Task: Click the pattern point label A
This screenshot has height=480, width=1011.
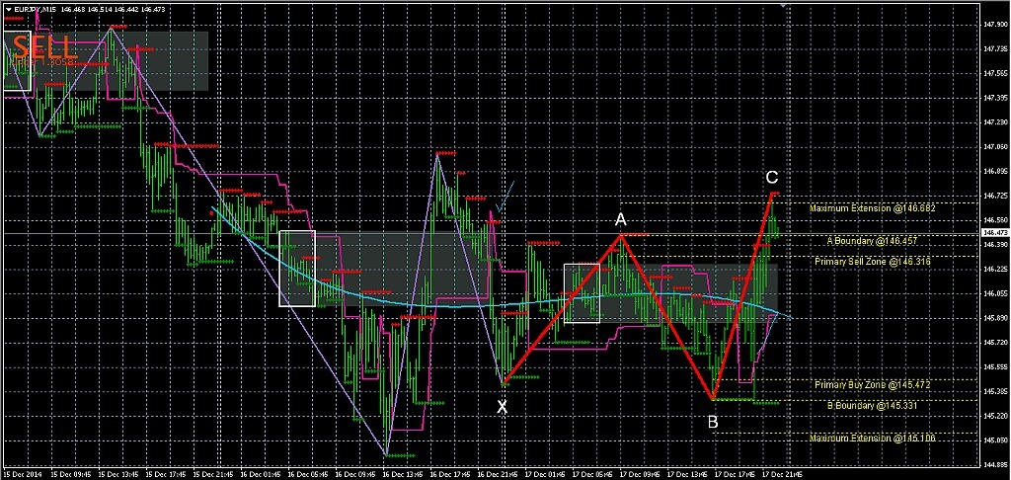Action: point(620,220)
